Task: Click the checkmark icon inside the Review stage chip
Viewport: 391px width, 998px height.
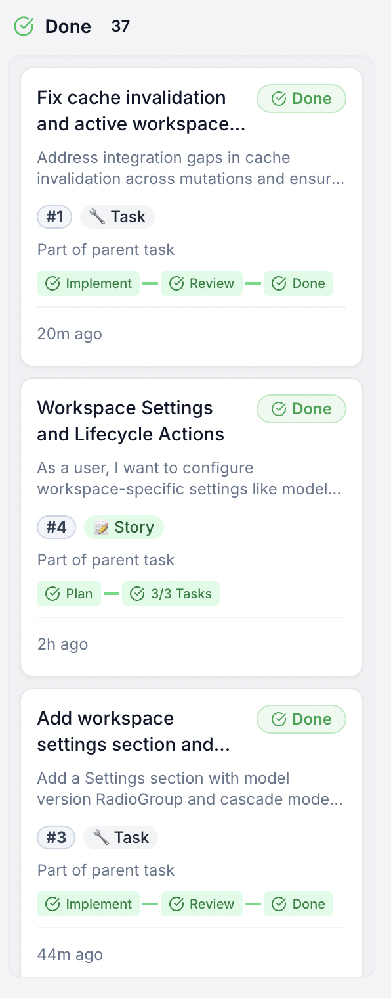Action: point(176,283)
